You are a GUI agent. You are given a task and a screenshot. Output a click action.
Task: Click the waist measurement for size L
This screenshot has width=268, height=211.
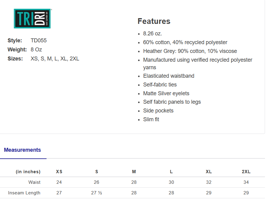(x=171, y=182)
